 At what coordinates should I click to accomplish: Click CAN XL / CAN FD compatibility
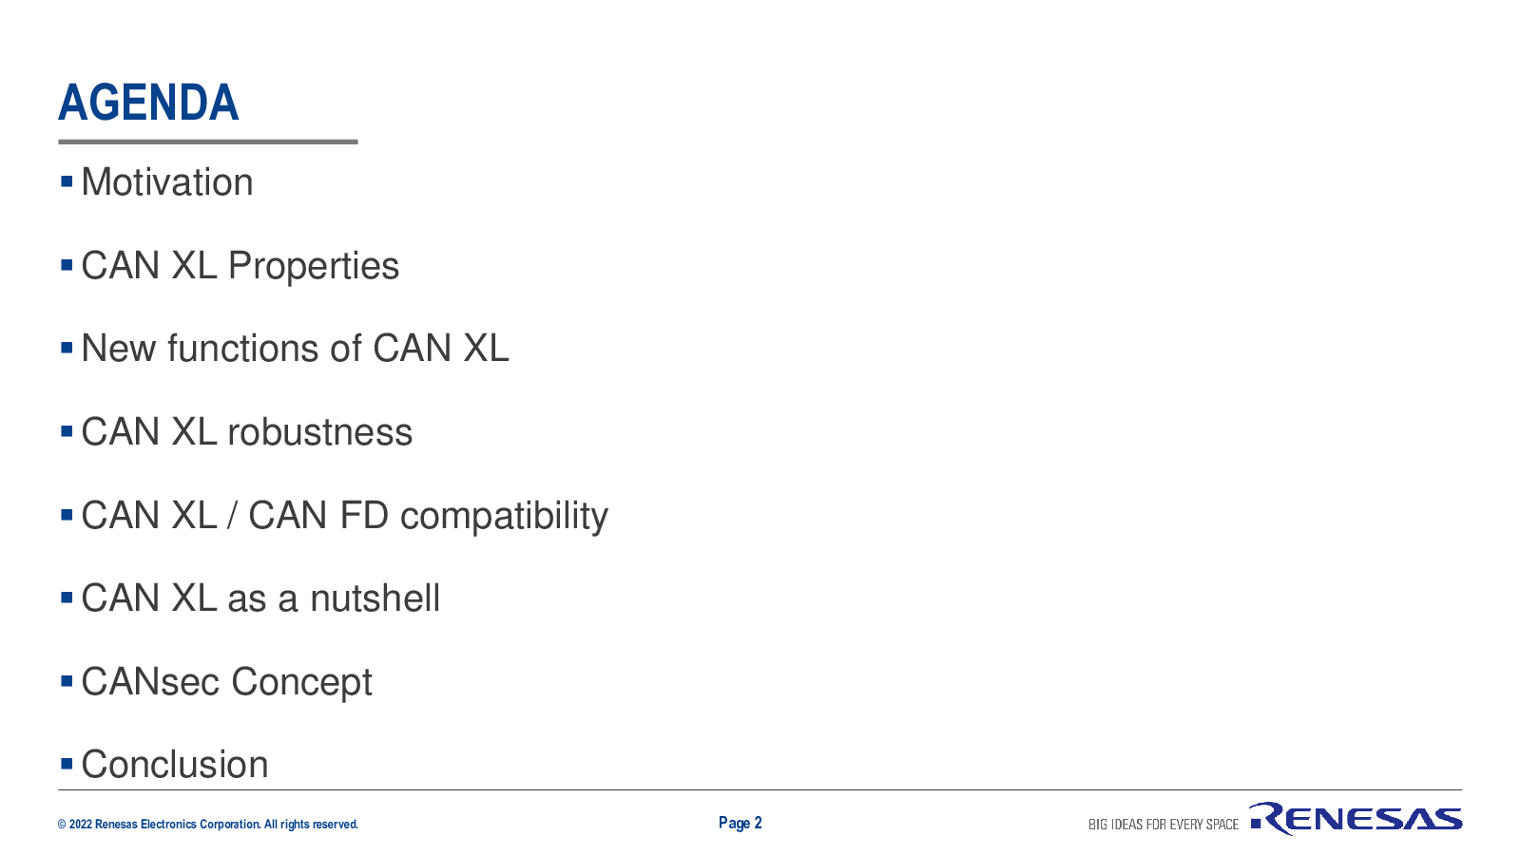(x=345, y=516)
